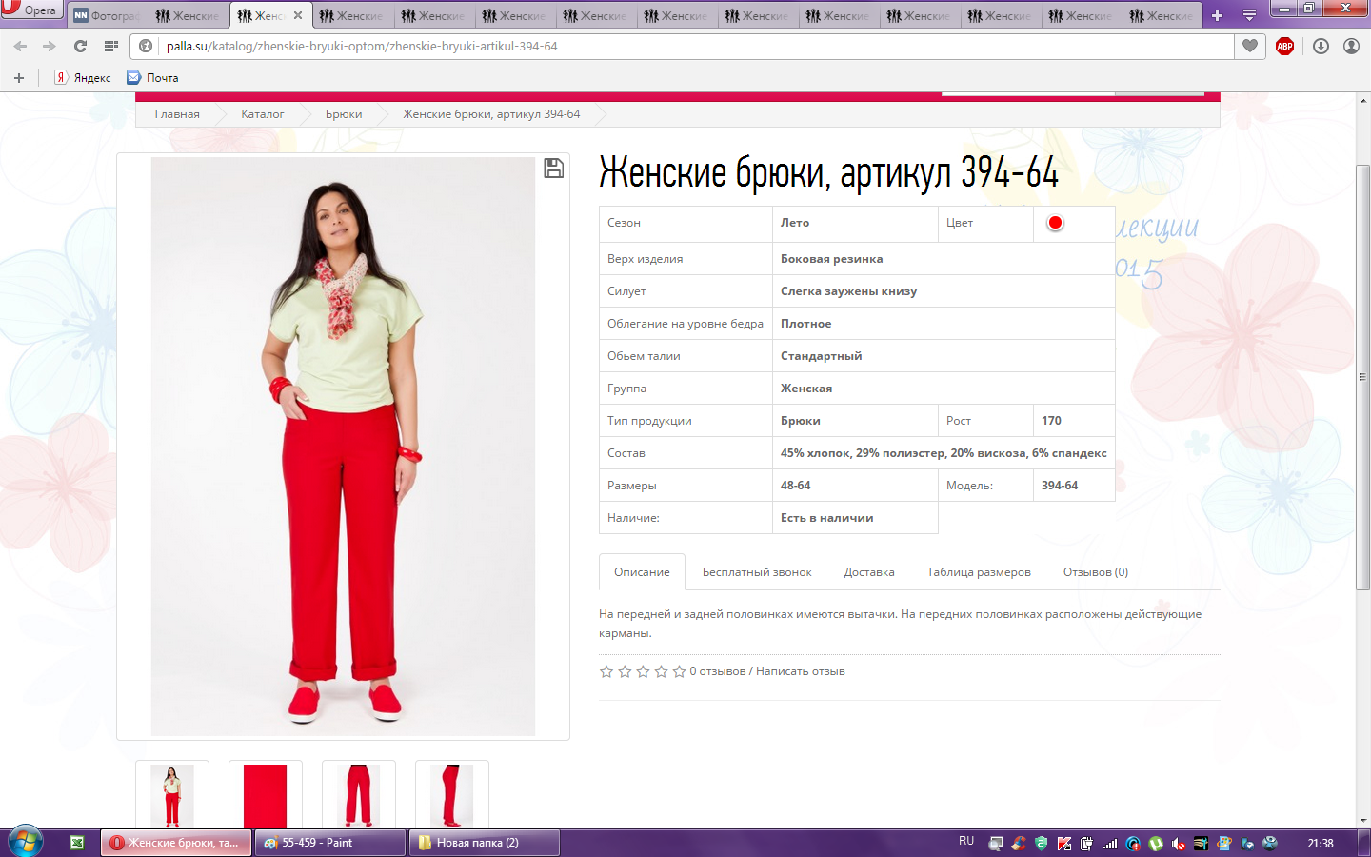Open the Opera main menu button
The height and width of the screenshot is (857, 1371).
pyautogui.click(x=30, y=10)
